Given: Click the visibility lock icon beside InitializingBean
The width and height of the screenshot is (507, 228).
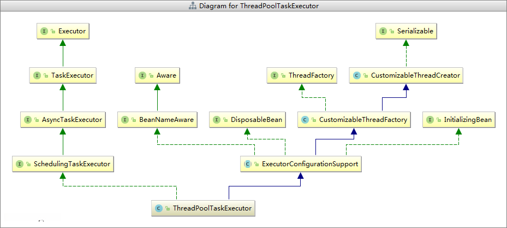Looking at the screenshot, I should coord(439,120).
